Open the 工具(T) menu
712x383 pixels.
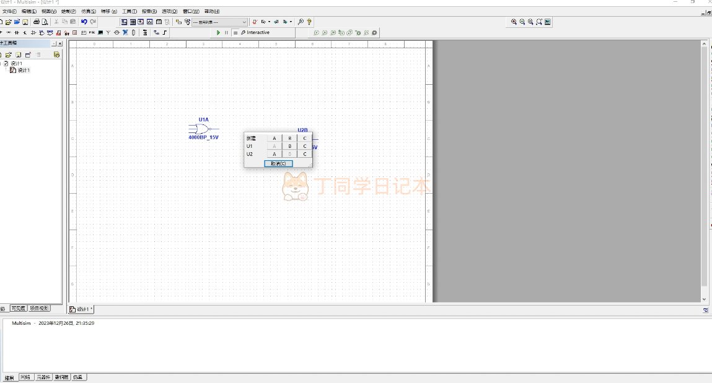click(x=129, y=11)
